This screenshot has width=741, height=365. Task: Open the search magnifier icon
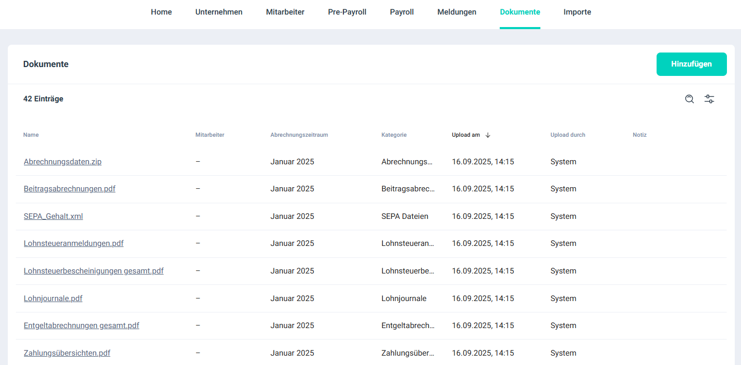689,99
